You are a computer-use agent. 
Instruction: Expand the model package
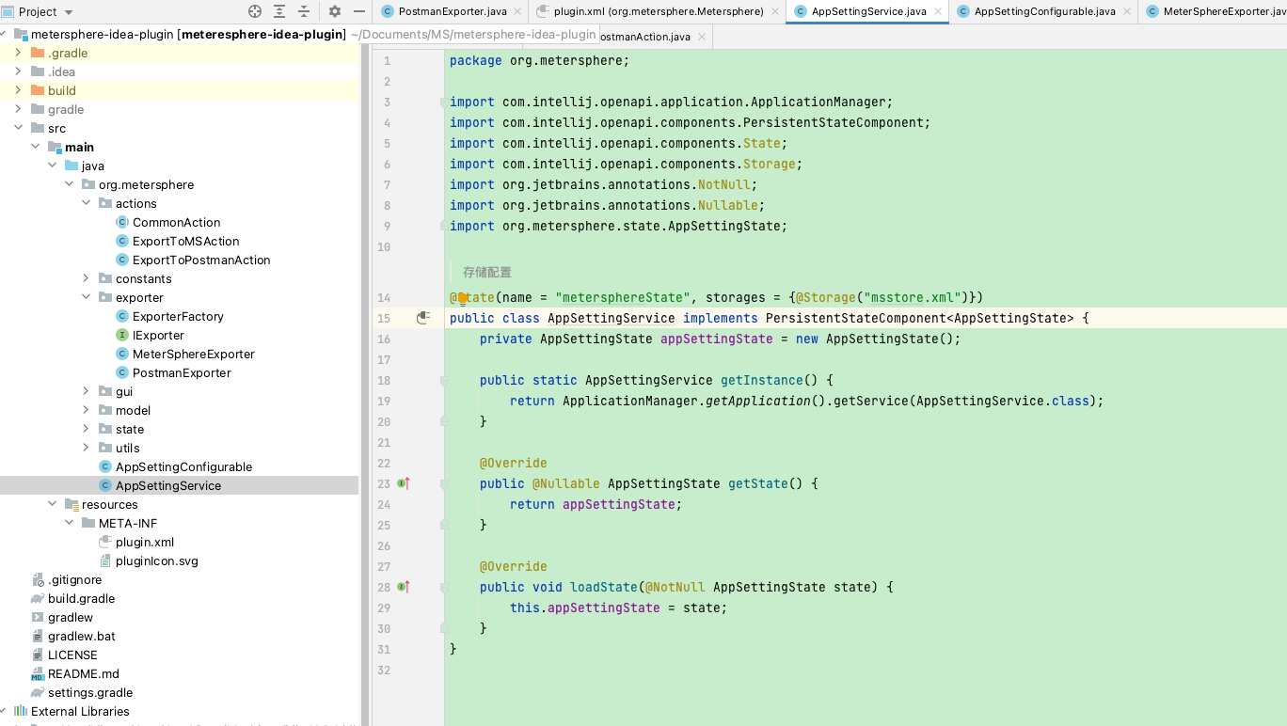(86, 410)
